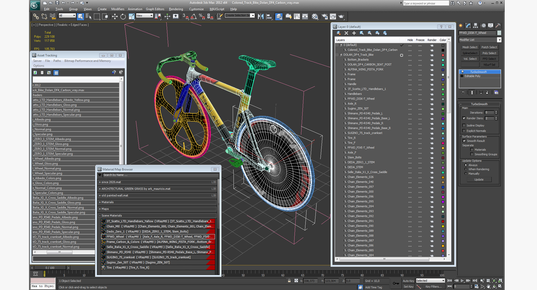Click Play Animation button
The width and height of the screenshot is (537, 290).
(x=462, y=281)
